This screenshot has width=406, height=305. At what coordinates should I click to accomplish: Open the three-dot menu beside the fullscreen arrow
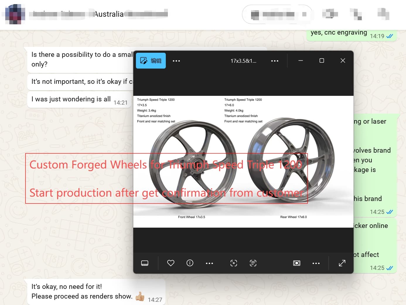[316, 263]
